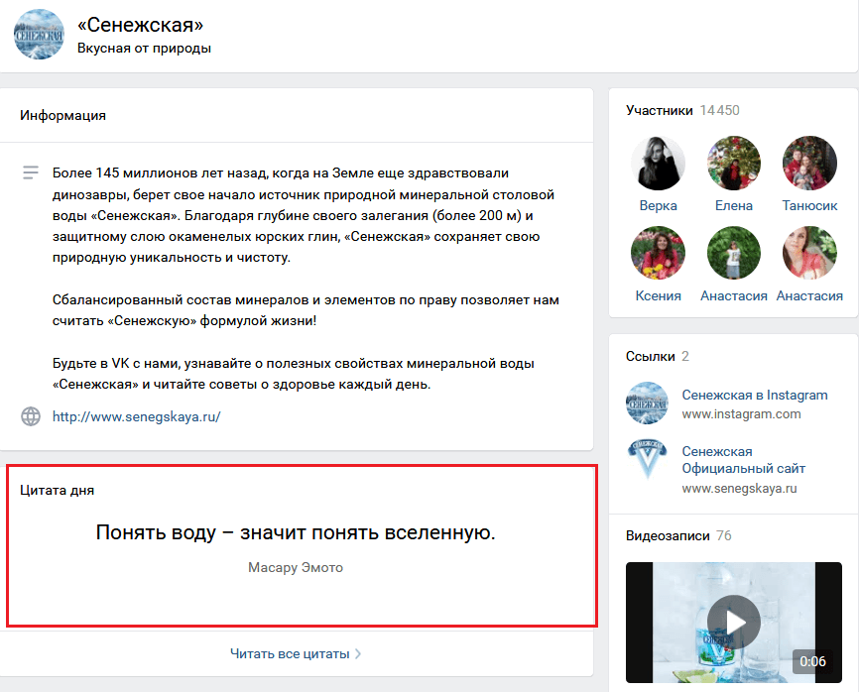Screen dimensions: 859x692
Task: Open Читать все цитаты link
Action: tap(290, 653)
